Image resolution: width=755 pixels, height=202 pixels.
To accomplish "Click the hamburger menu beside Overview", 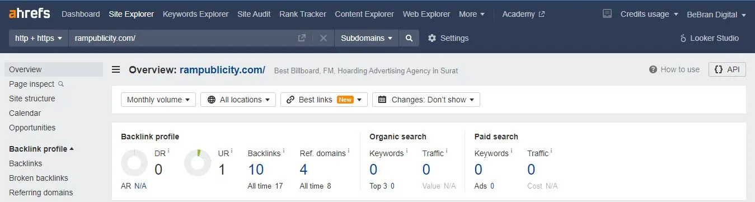I will 116,70.
